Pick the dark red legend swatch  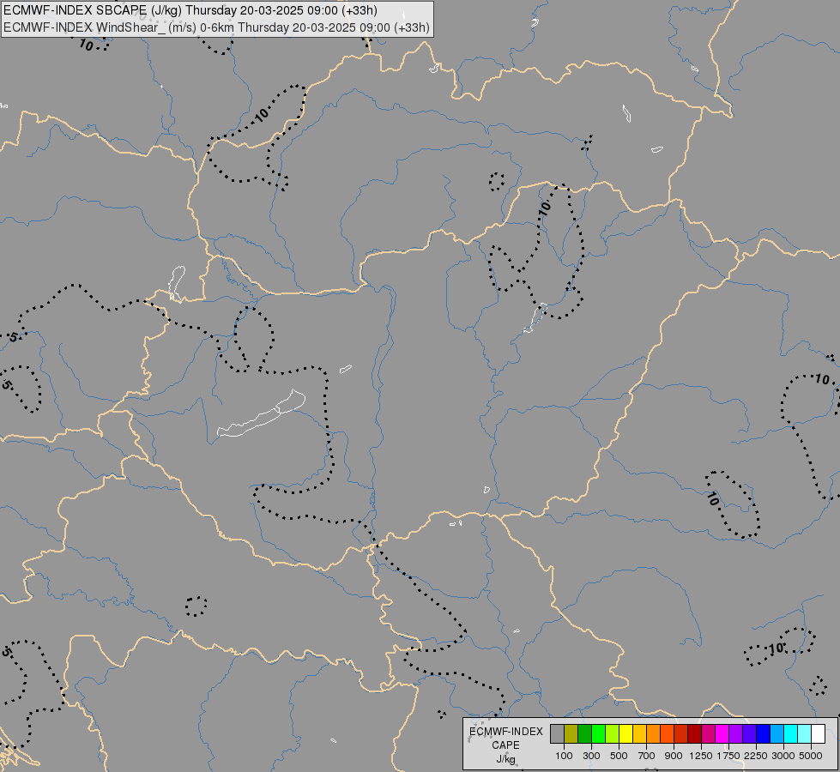pos(694,734)
